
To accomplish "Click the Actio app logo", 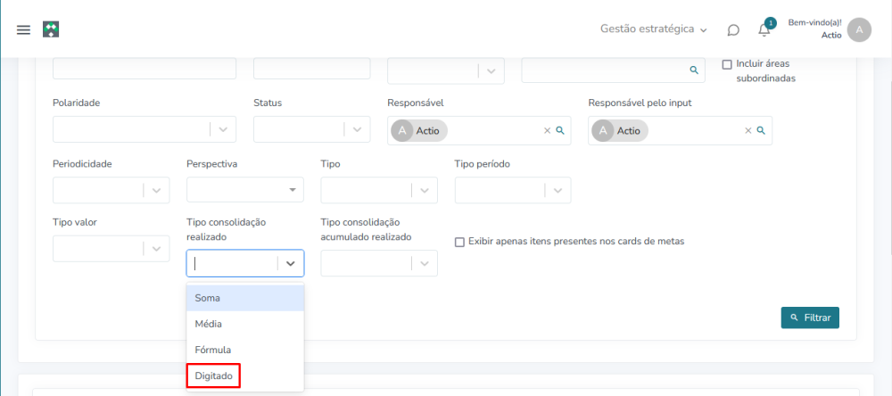I will coord(51,29).
